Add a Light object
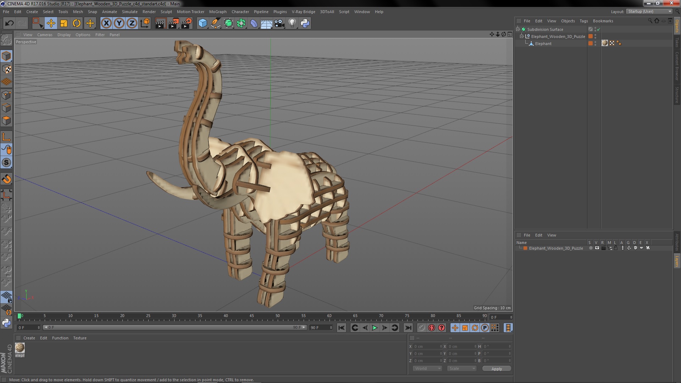The image size is (681, 383). point(292,23)
